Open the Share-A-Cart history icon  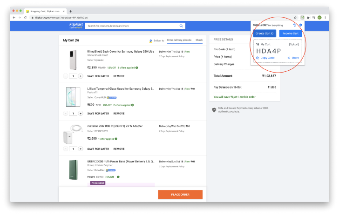coord(295,25)
